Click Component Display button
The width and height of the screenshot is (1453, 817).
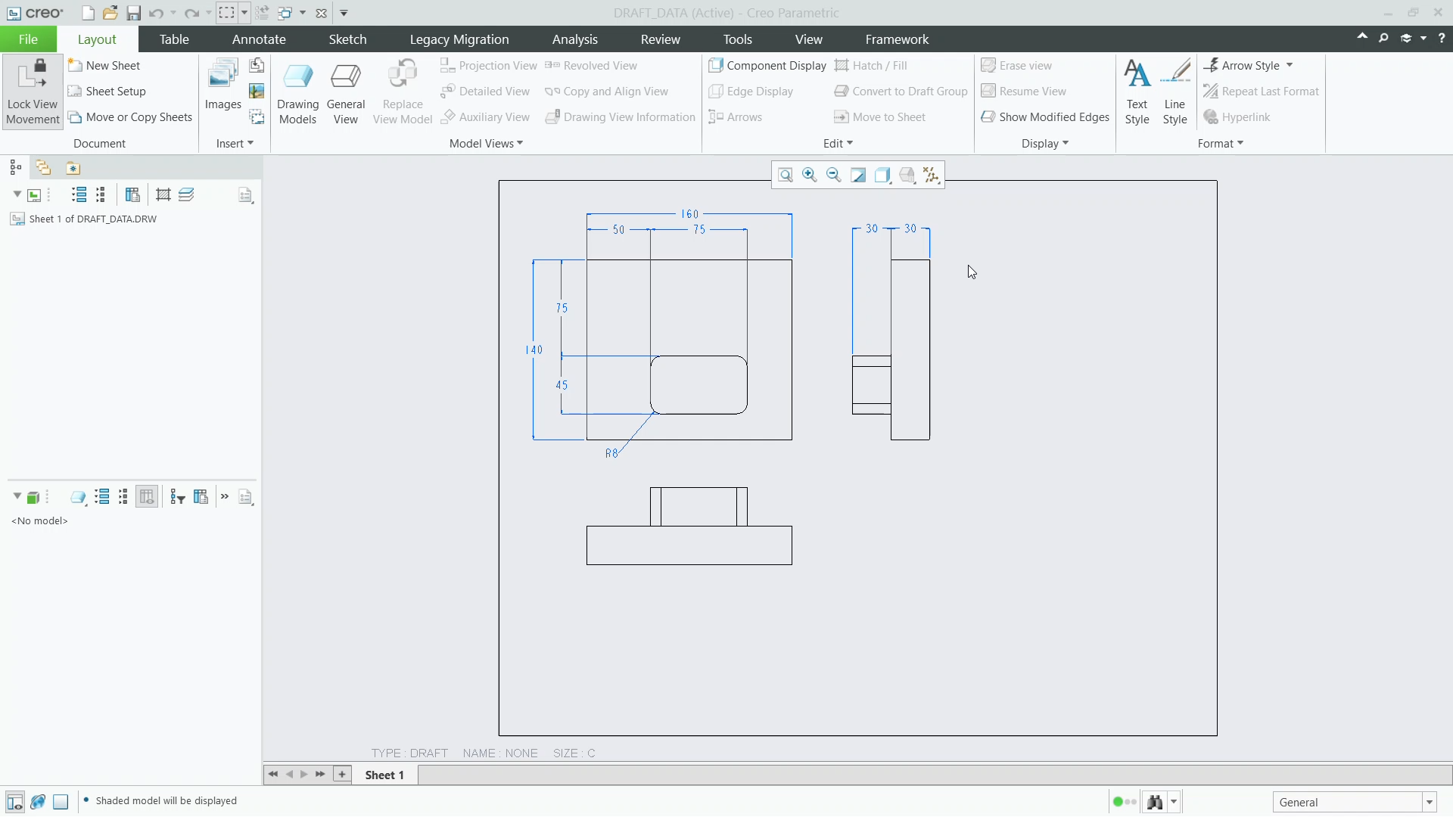(767, 66)
